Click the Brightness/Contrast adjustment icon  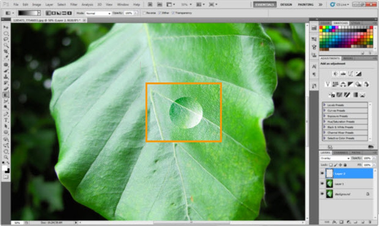pos(335,74)
